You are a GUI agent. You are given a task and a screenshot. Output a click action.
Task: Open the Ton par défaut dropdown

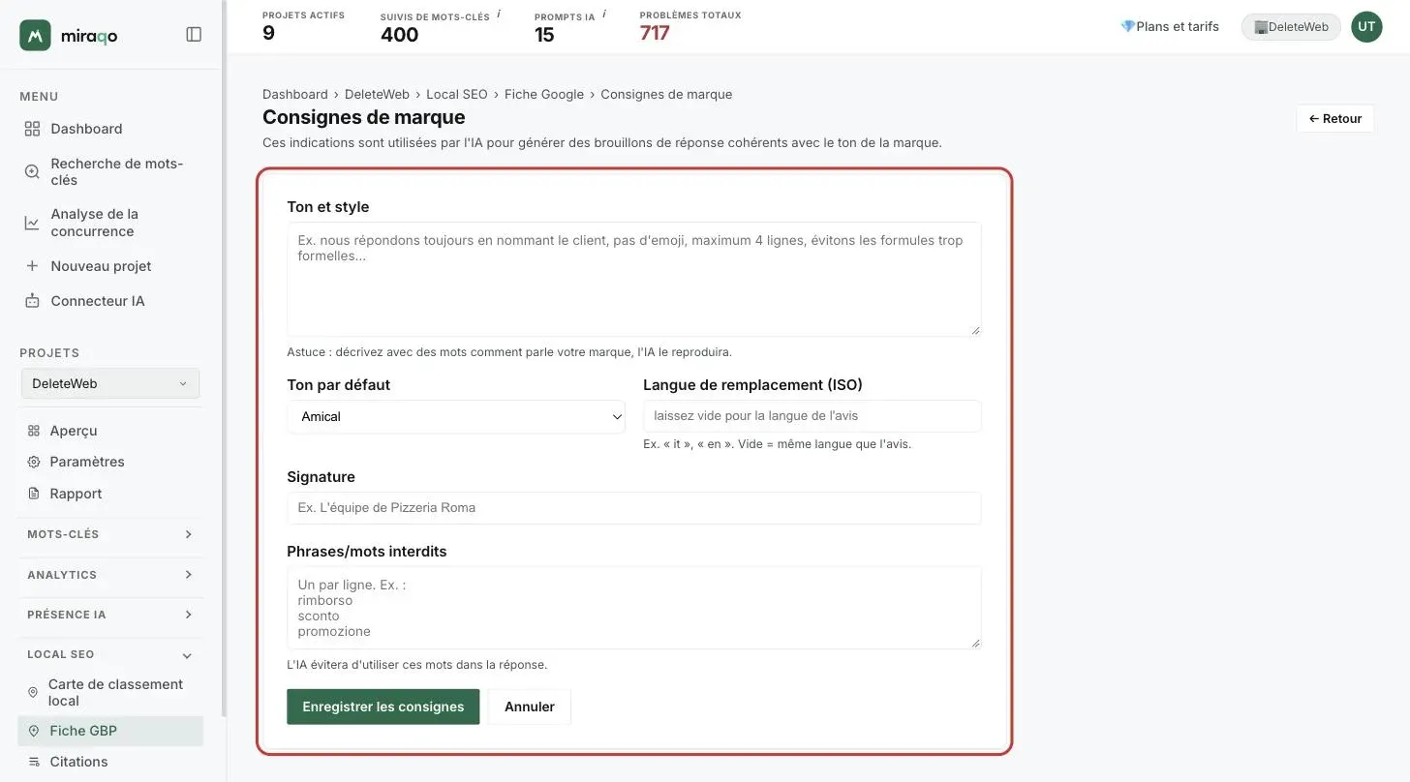(x=456, y=416)
